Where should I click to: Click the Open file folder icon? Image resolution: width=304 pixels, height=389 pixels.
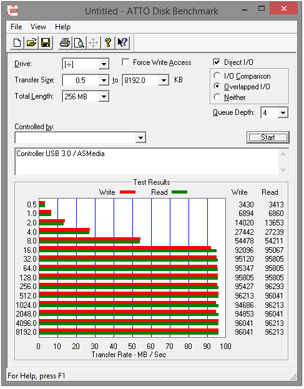(31, 42)
